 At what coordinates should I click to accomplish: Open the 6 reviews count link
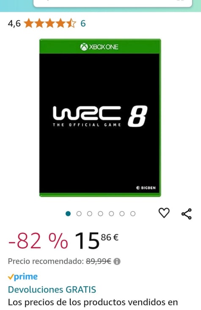[x=83, y=24]
